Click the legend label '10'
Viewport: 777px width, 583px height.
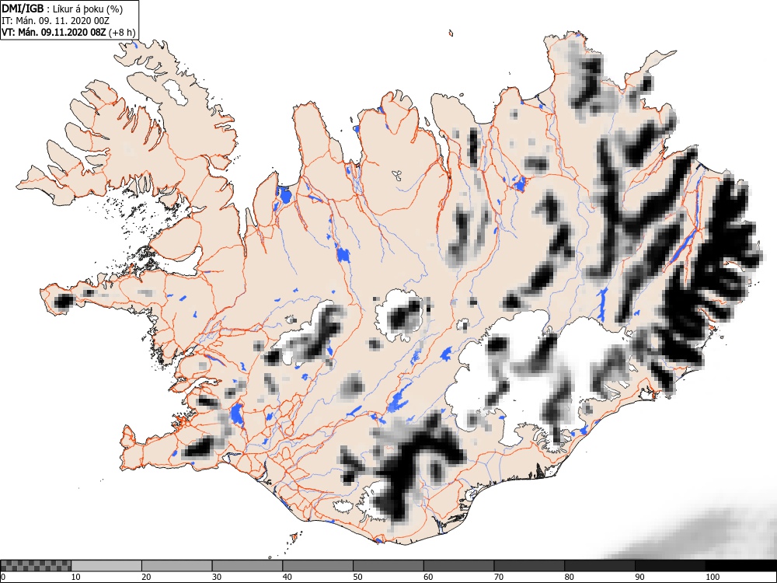point(76,577)
